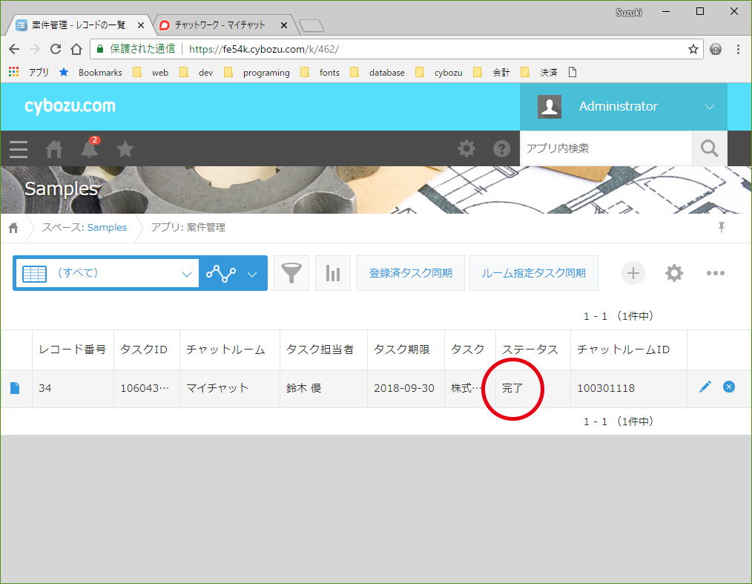Viewport: 752px width, 584px height.
Task: Click the browser home button
Action: pos(76,49)
